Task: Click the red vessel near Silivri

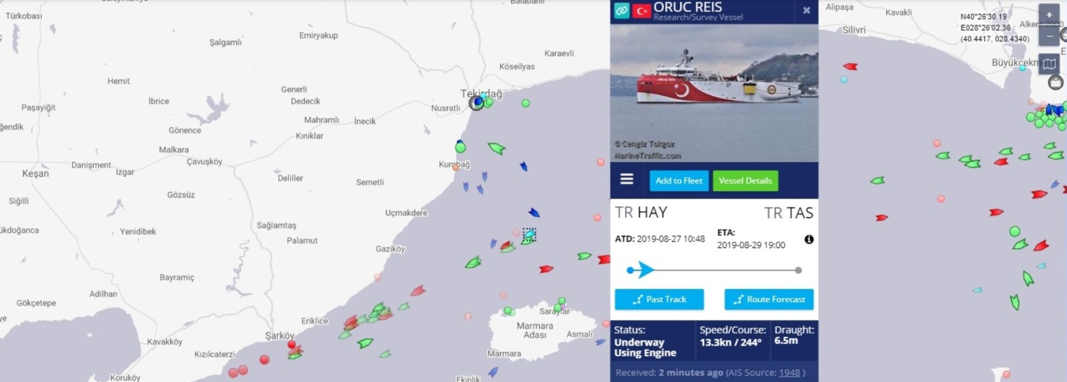Action: (850, 67)
